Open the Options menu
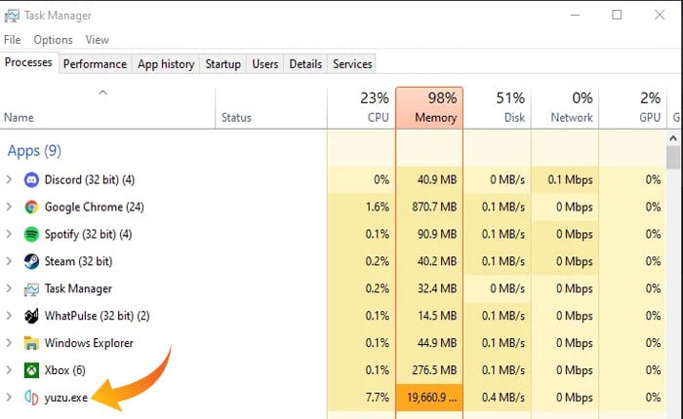683x419 pixels. [x=53, y=40]
